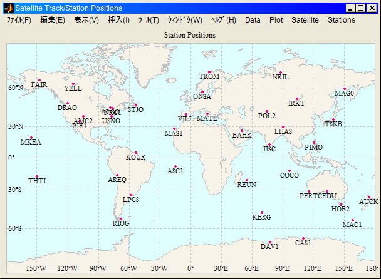Open the 表示(V) menu
The width and height of the screenshot is (381, 279).
point(86,20)
